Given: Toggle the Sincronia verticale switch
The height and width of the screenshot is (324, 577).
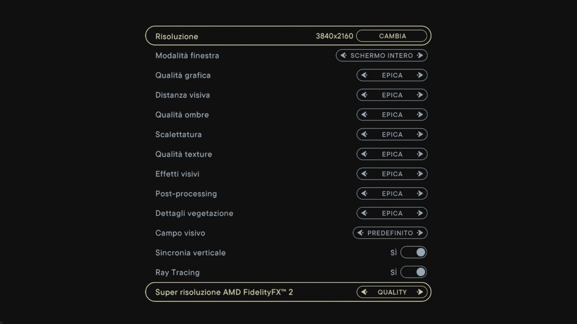Looking at the screenshot, I should (414, 252).
